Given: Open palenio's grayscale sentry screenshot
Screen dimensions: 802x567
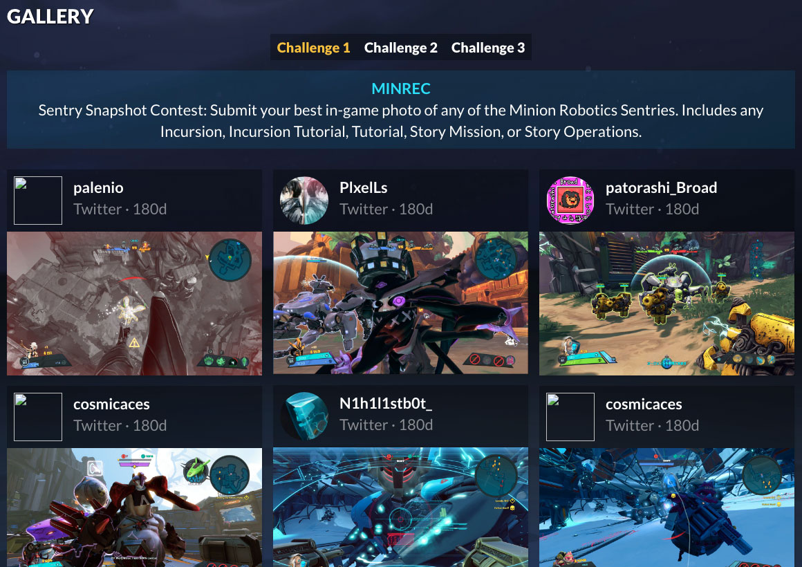Looking at the screenshot, I should coord(135,304).
